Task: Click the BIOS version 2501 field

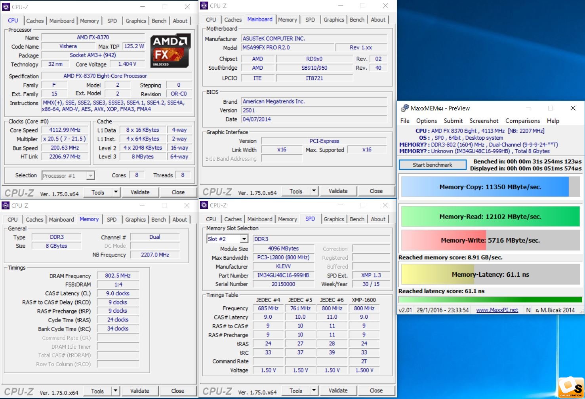Action: coord(314,110)
